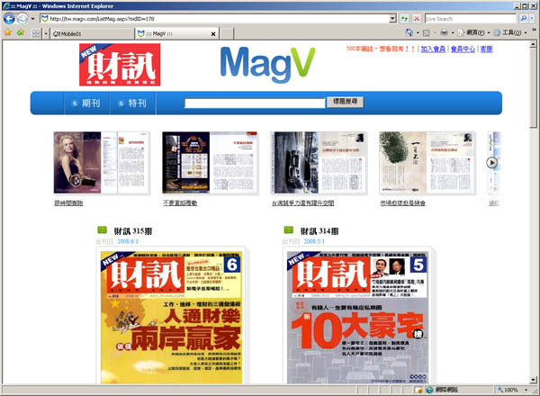Viewport: 540px width, 396px height.
Task: Click the green icon beside 財訊 315期
Action: coord(103,229)
